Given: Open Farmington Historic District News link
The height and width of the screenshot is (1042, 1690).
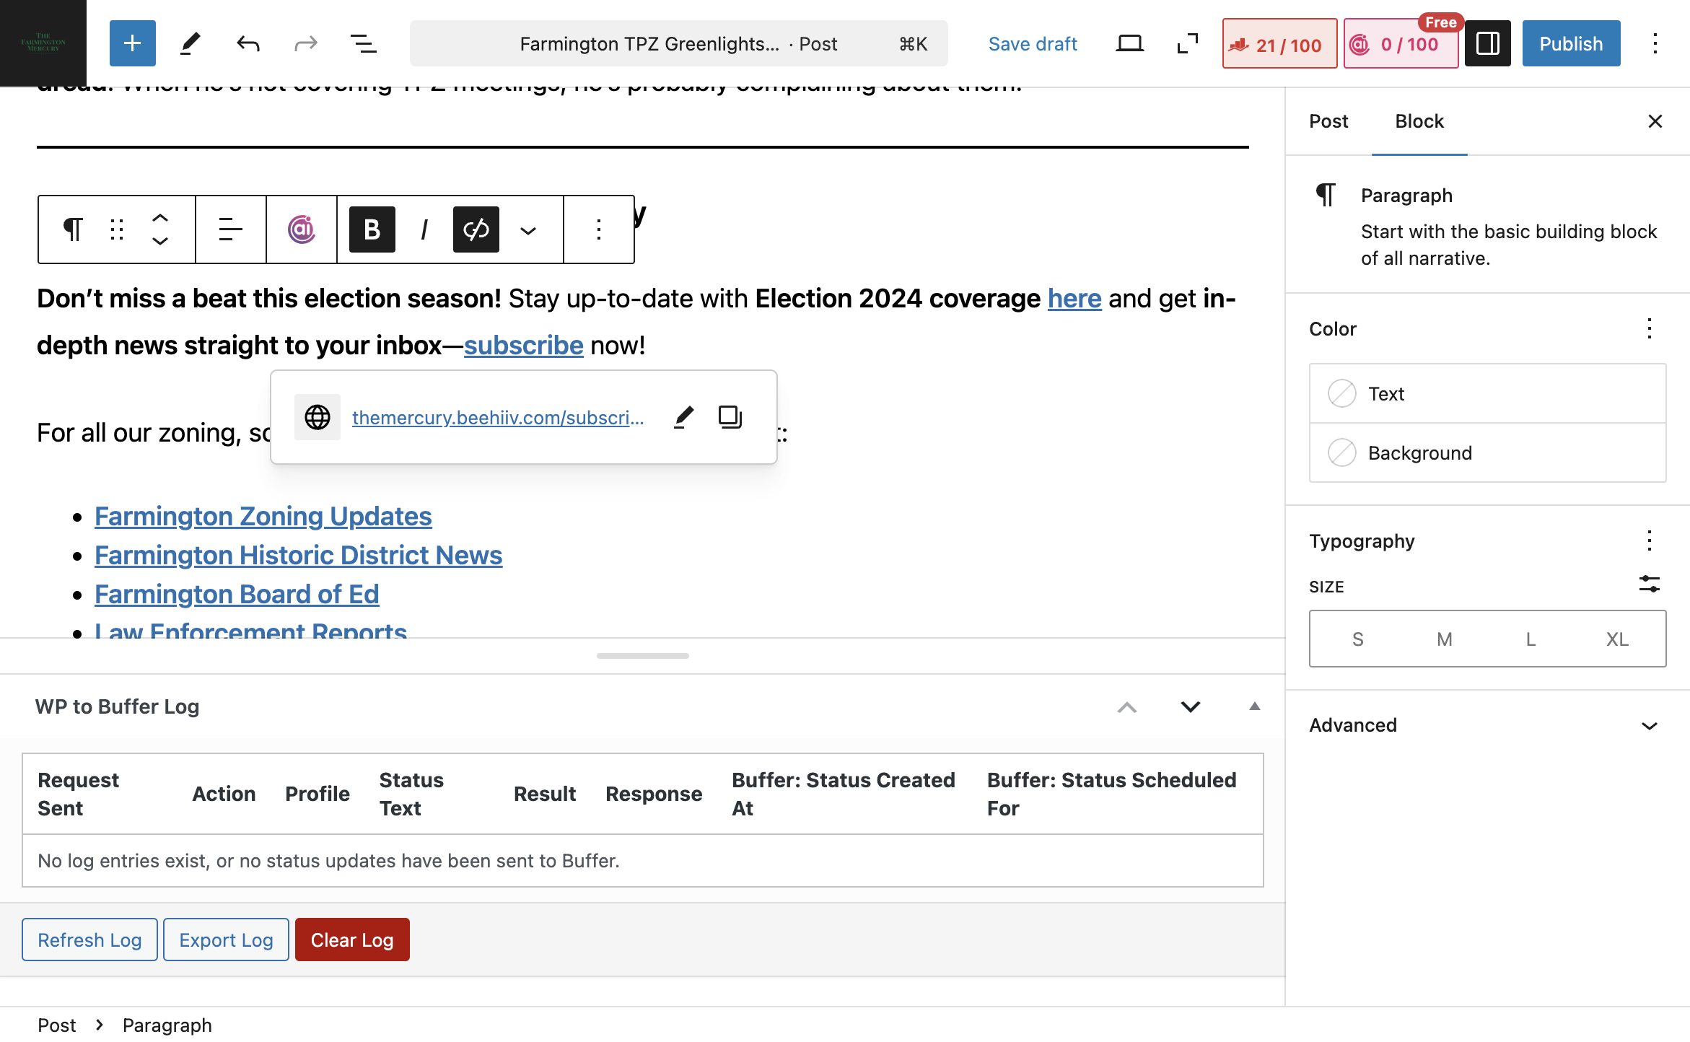Looking at the screenshot, I should pos(298,556).
